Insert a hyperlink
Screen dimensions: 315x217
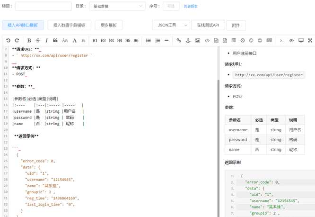179,40
